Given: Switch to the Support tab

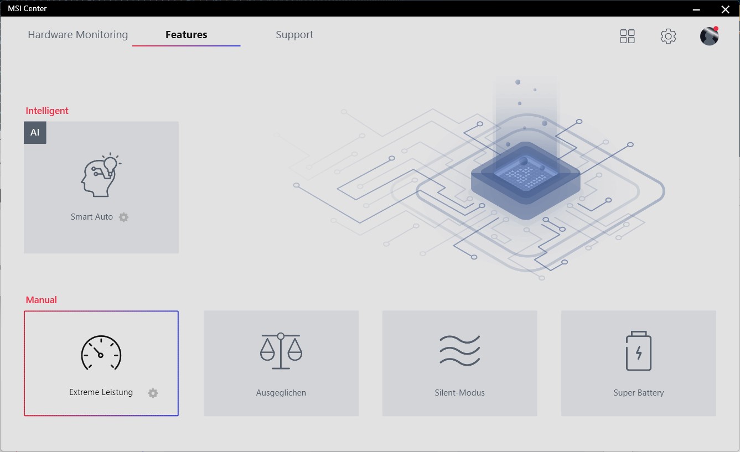Looking at the screenshot, I should coord(294,34).
